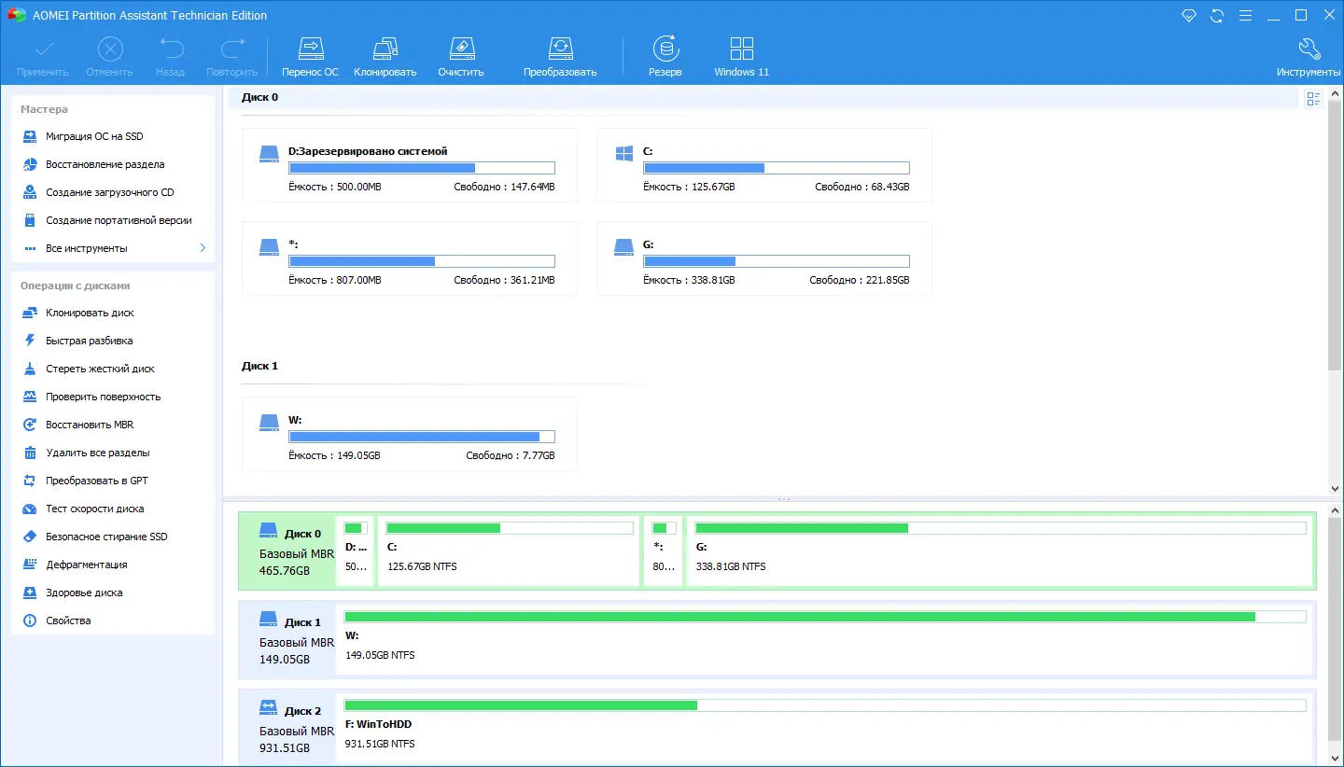
Task: Click the diamond upgrade icon in titlebar
Action: point(1188,15)
